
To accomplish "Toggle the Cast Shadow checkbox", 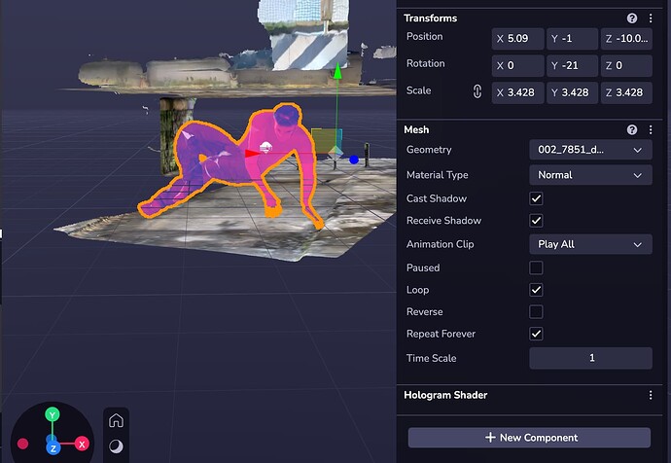I will pyautogui.click(x=536, y=198).
